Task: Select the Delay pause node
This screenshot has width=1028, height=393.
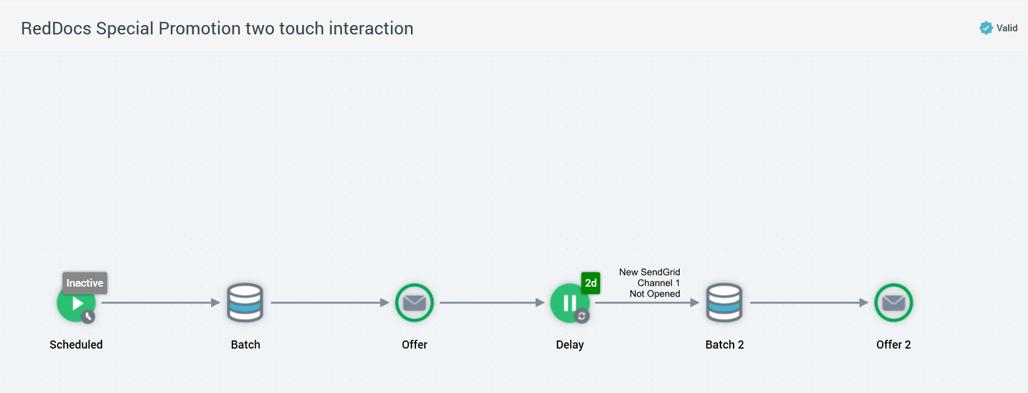Action: [569, 302]
